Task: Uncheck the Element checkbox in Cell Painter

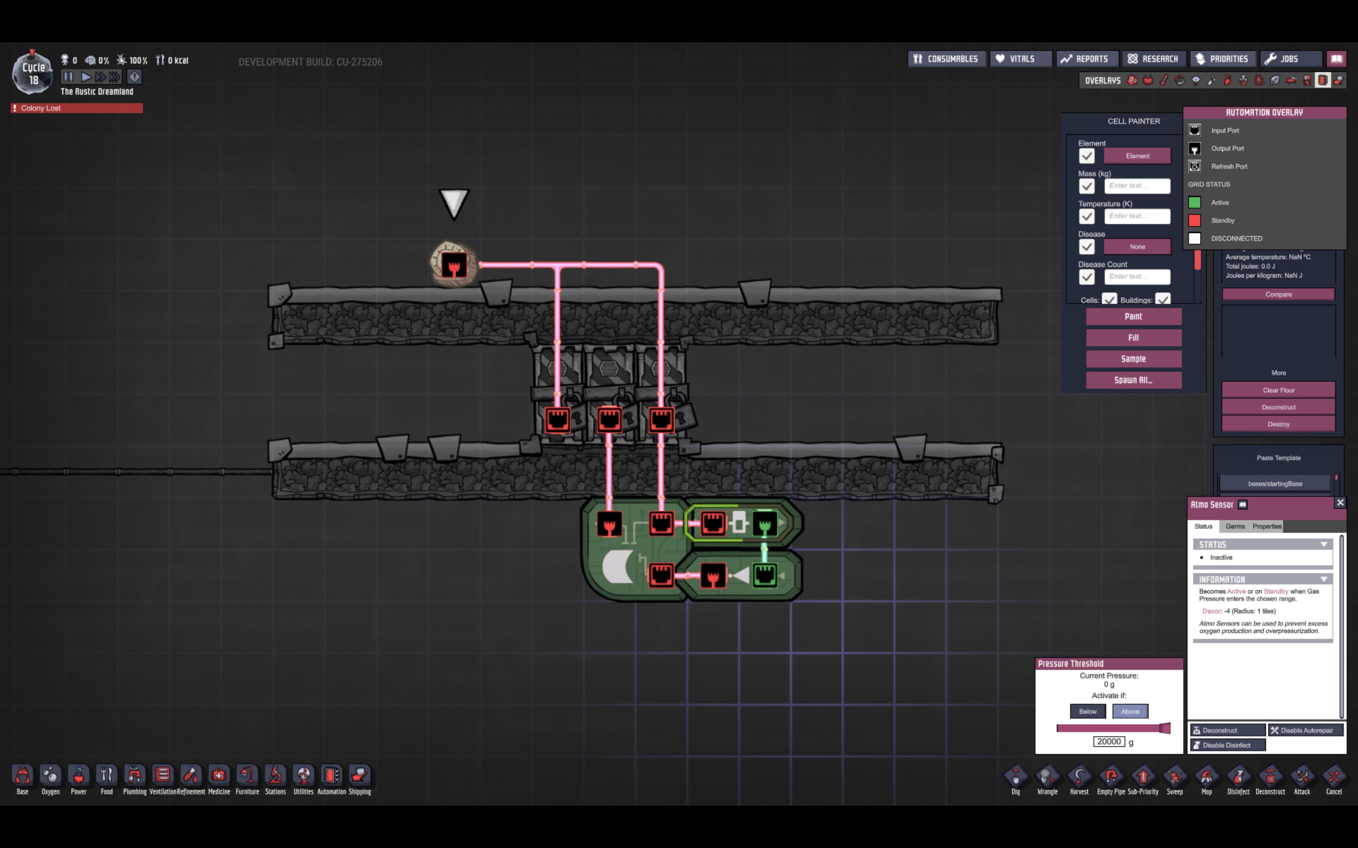Action: point(1086,156)
